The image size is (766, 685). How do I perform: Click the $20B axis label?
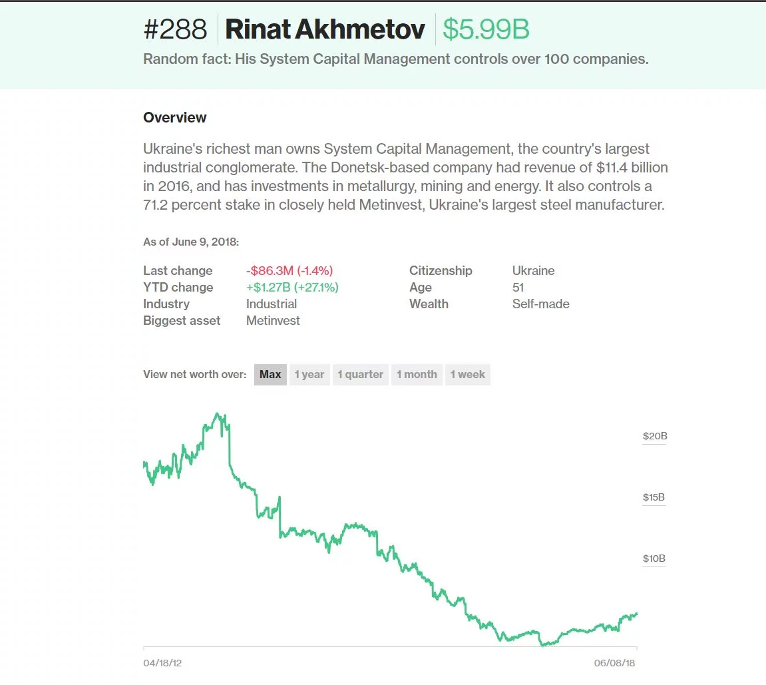(655, 436)
